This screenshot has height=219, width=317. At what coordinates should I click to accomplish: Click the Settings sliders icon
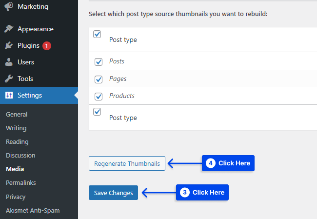coord(9,95)
